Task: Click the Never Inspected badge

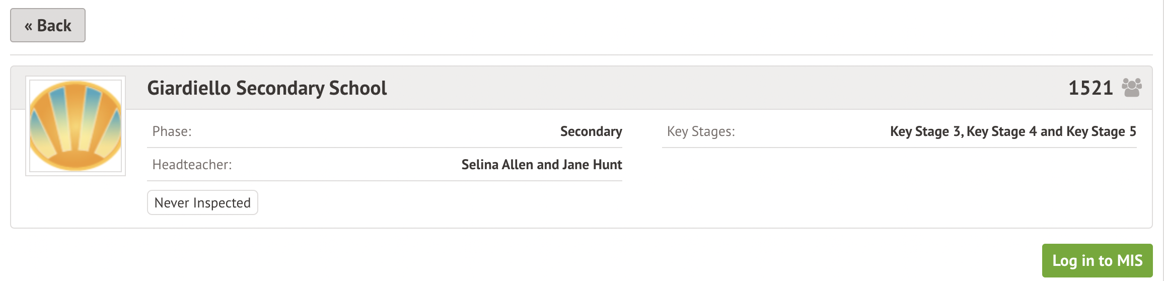Action: [x=202, y=202]
